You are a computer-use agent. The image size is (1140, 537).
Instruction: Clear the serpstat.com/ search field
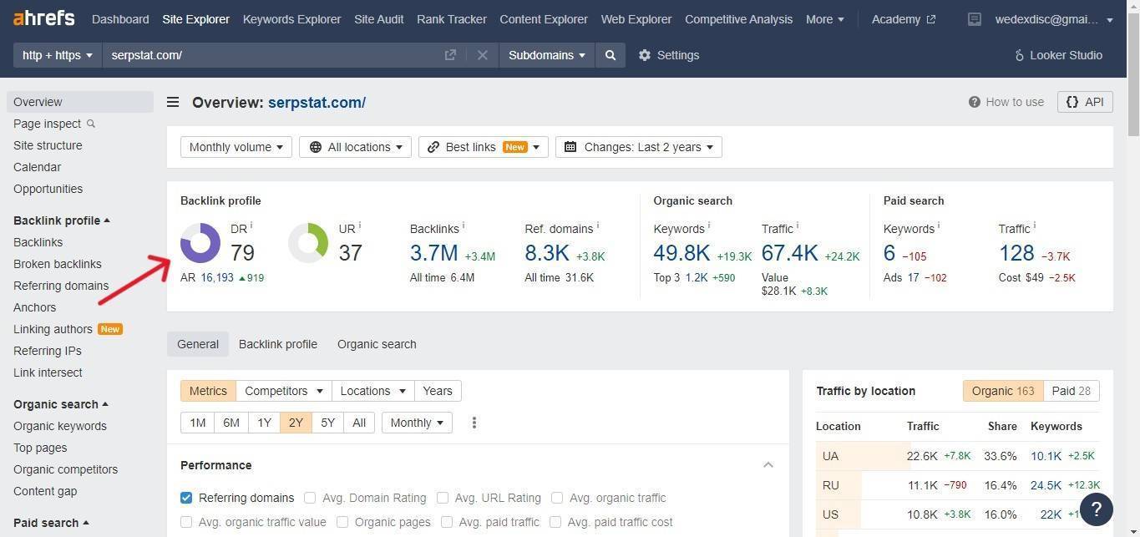pos(482,55)
